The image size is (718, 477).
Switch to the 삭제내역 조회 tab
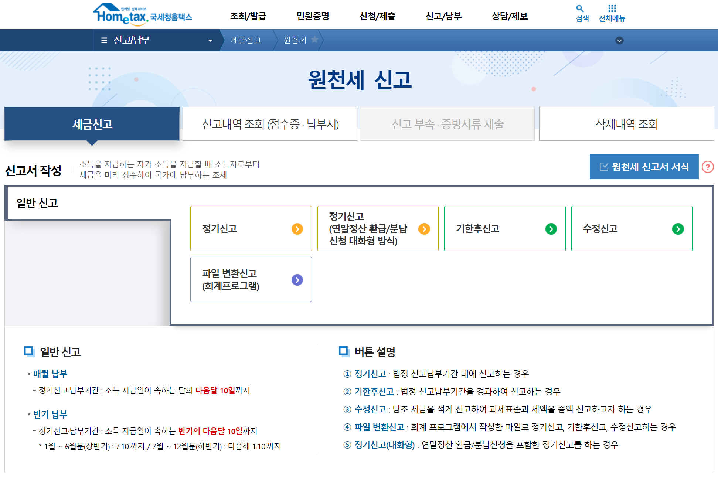pyautogui.click(x=626, y=124)
